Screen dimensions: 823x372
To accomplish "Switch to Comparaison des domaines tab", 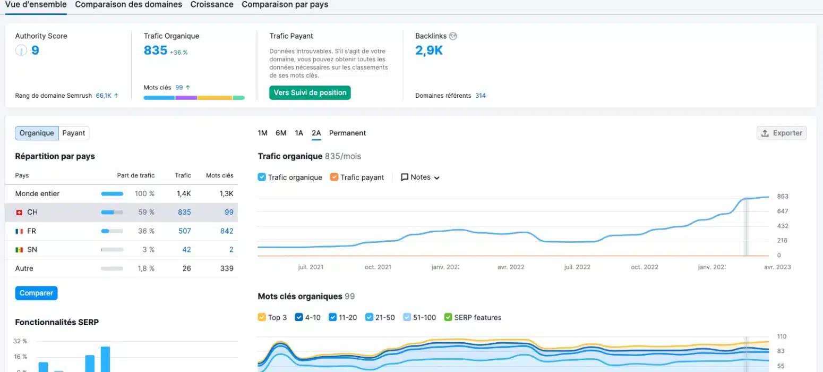I will [128, 5].
